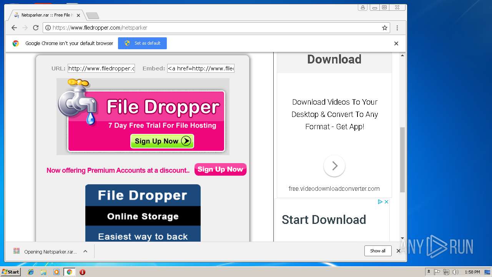
Task: Click the browser forward arrow
Action: [x=25, y=28]
